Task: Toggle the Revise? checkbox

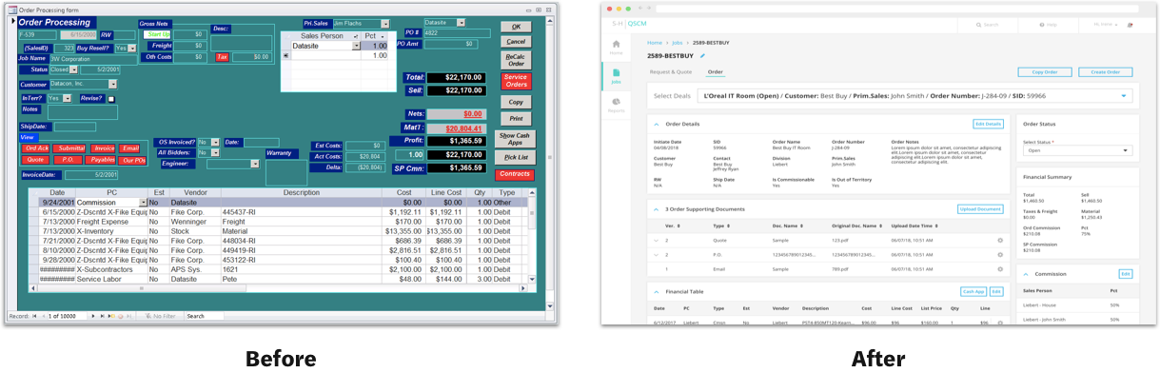Action: tap(110, 98)
